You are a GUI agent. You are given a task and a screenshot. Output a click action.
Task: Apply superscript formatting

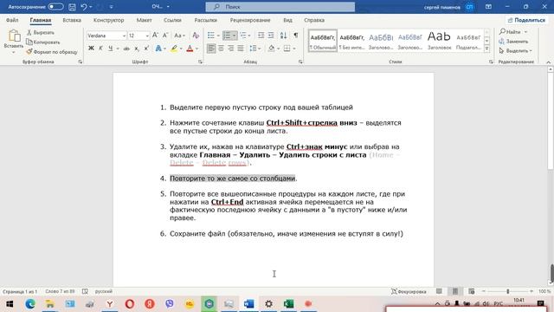pyautogui.click(x=146, y=49)
